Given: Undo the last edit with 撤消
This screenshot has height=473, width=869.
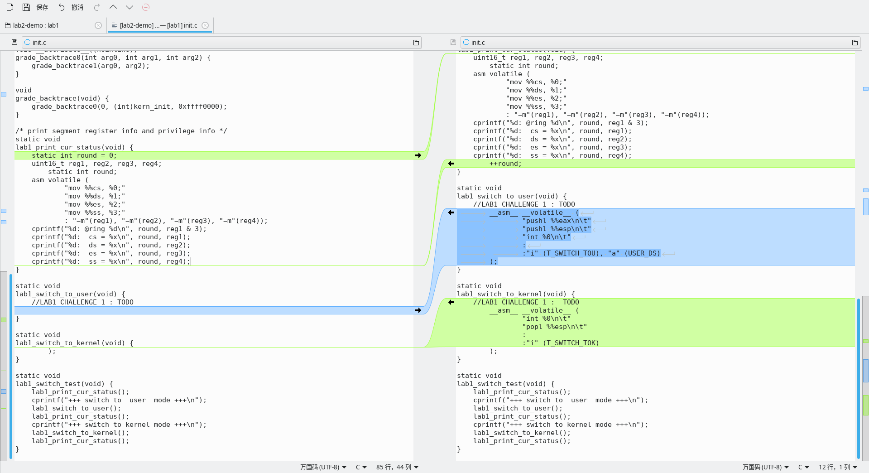Looking at the screenshot, I should [71, 7].
